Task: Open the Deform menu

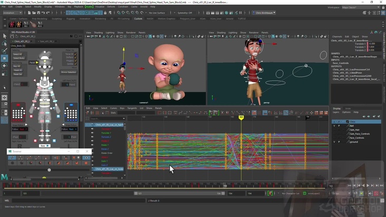Action: [111, 7]
